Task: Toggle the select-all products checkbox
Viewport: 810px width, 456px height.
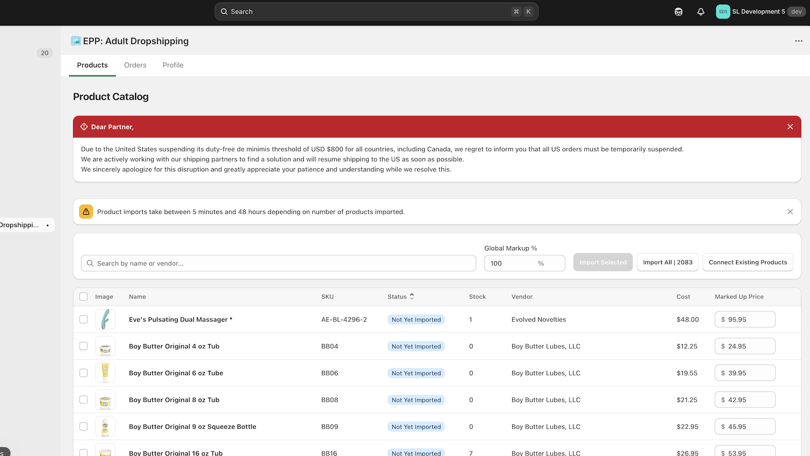Action: [84, 297]
